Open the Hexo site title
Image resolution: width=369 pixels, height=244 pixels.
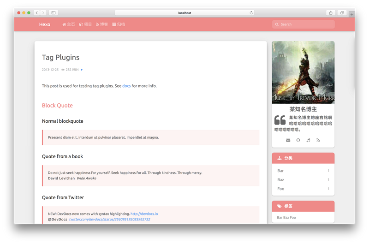coord(44,24)
